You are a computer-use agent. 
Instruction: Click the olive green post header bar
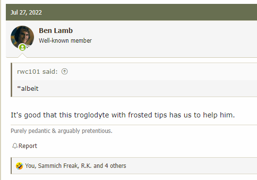(132, 12)
